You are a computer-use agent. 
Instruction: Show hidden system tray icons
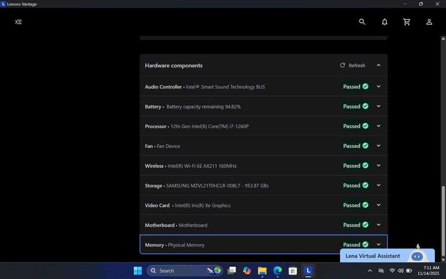tap(370, 271)
